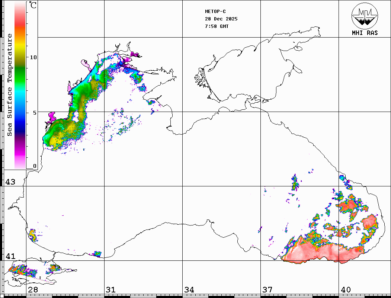Click the vertical Sea Surface Temperature label

(10, 85)
